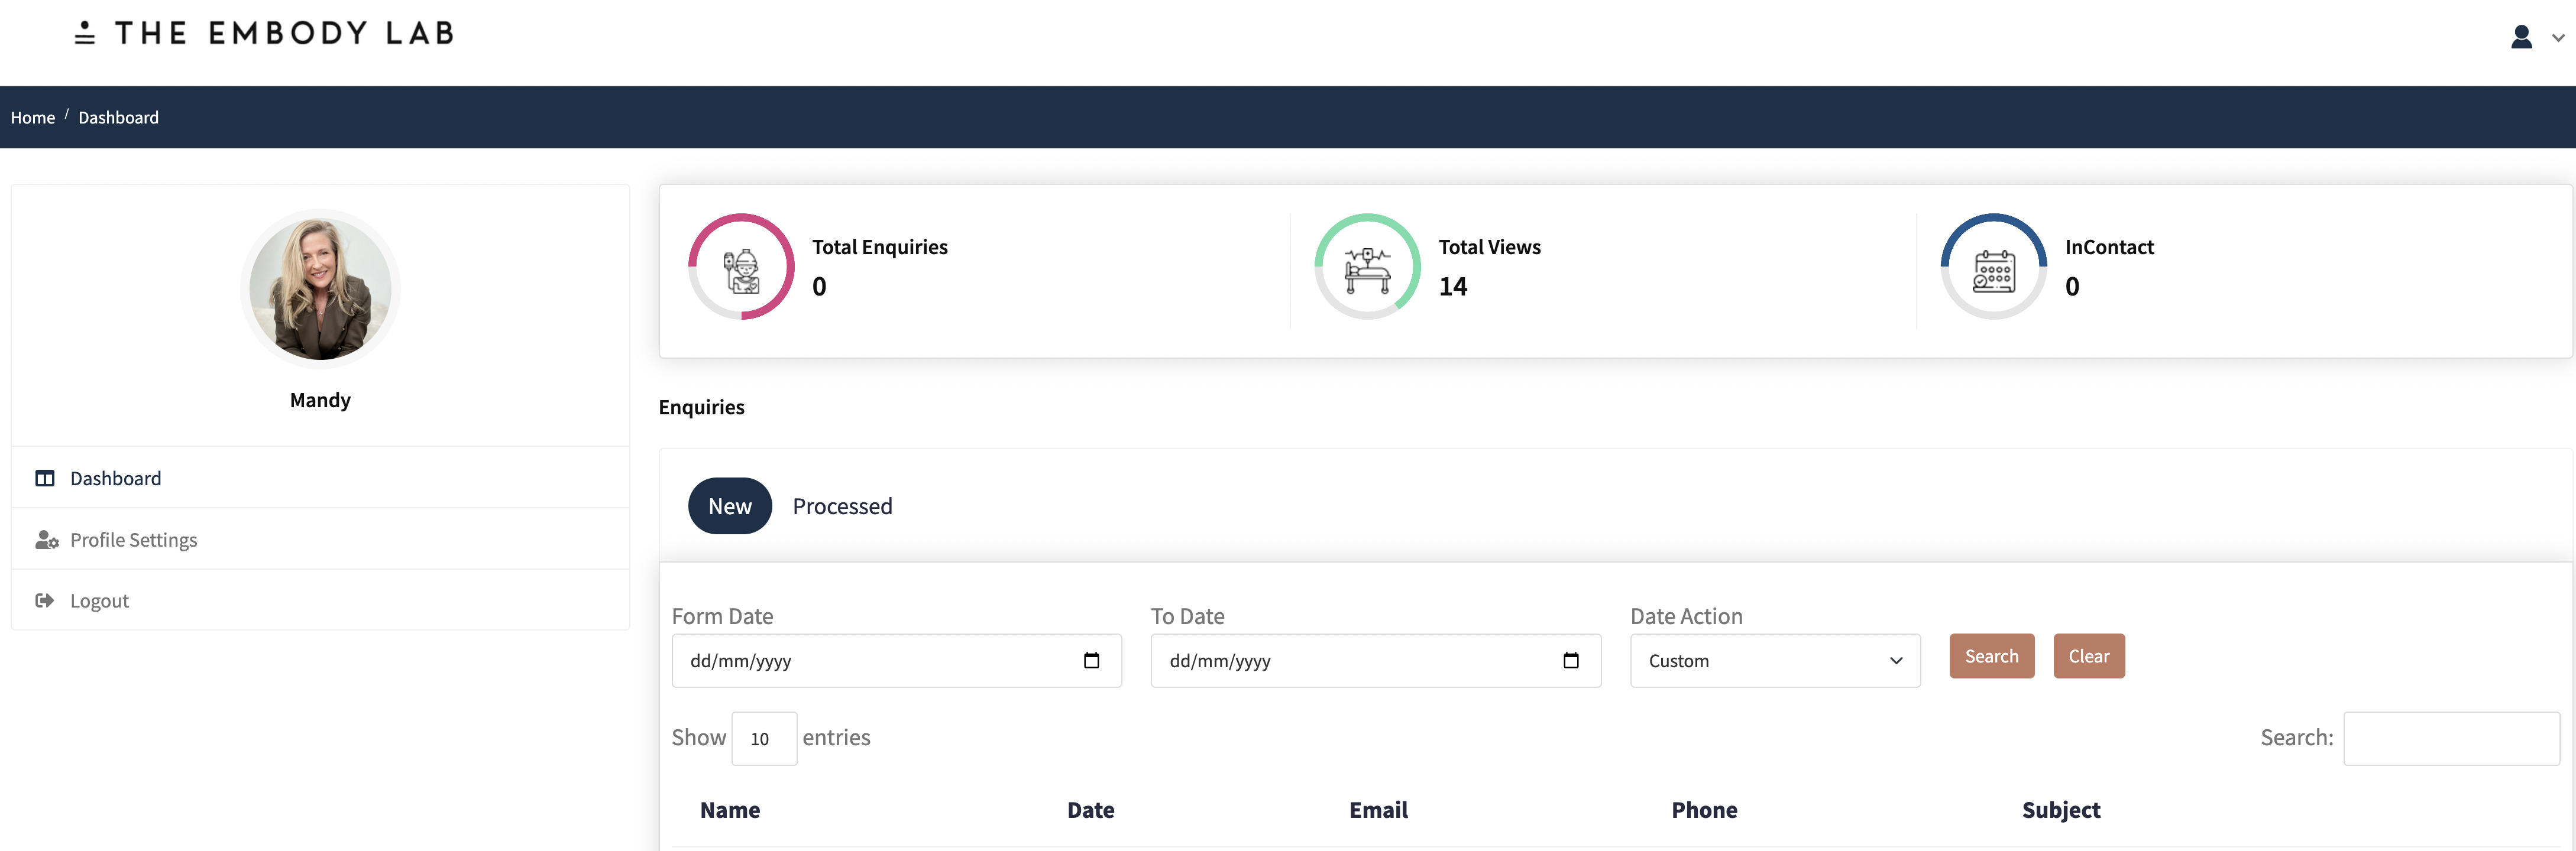Screen dimensions: 2576x851
Task: Select the New enquiries tab
Action: pyautogui.click(x=729, y=506)
